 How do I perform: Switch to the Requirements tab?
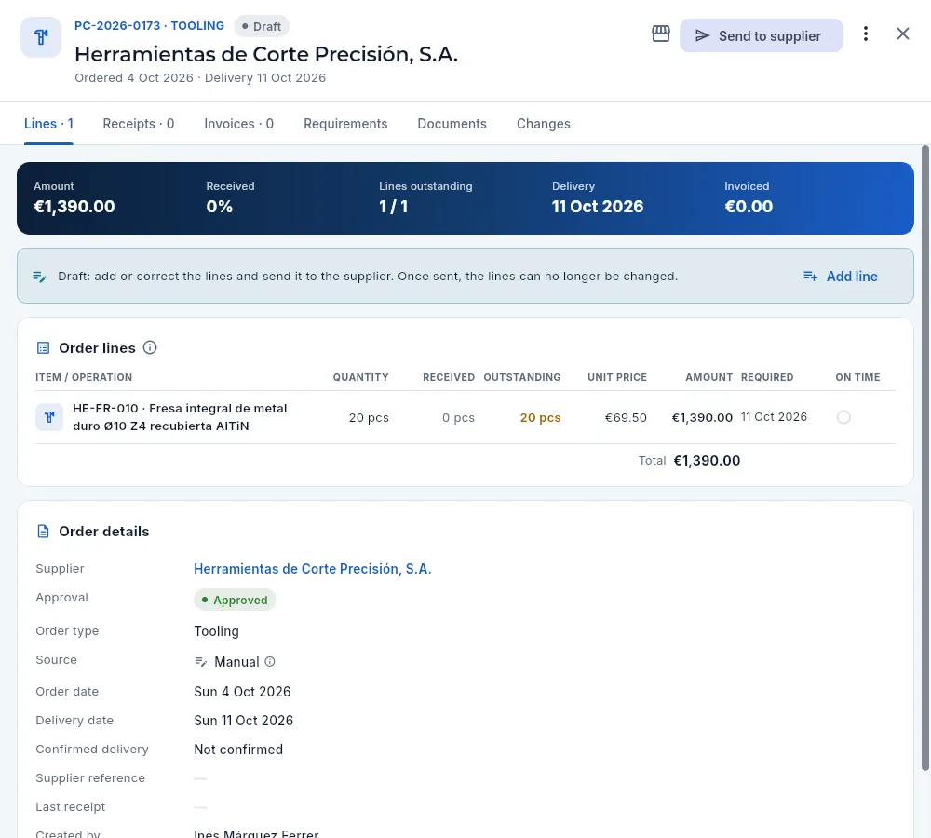coord(345,124)
